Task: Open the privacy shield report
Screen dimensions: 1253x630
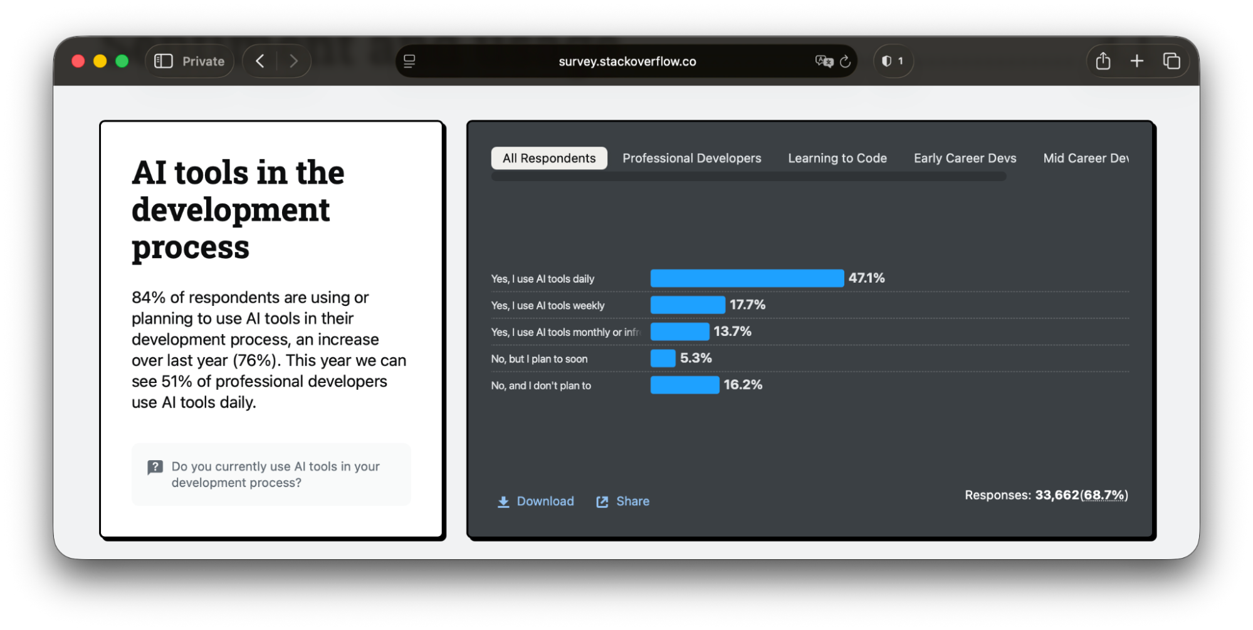Action: [893, 61]
